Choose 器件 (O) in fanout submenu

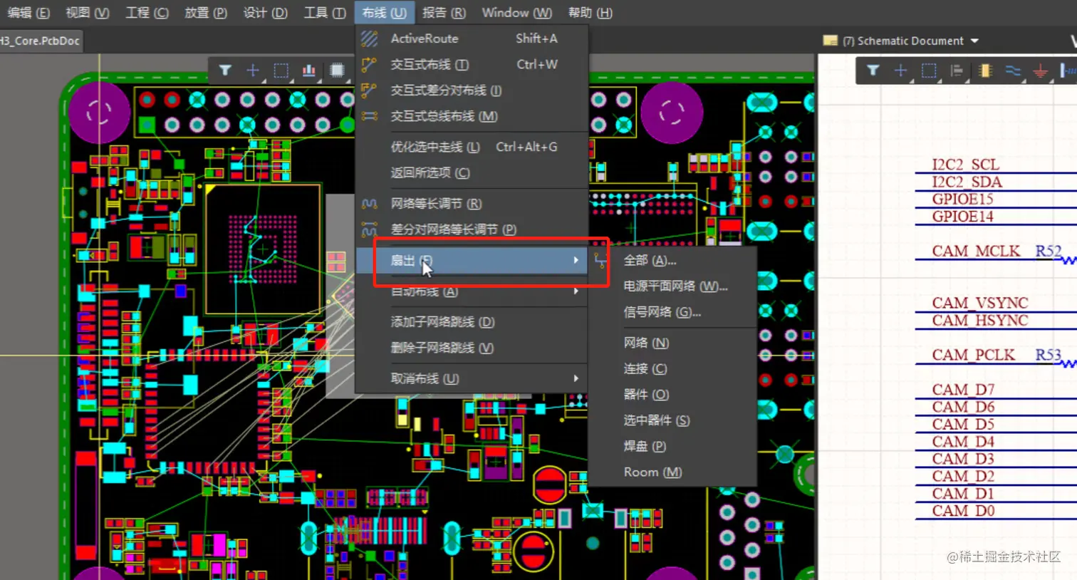(x=672, y=394)
